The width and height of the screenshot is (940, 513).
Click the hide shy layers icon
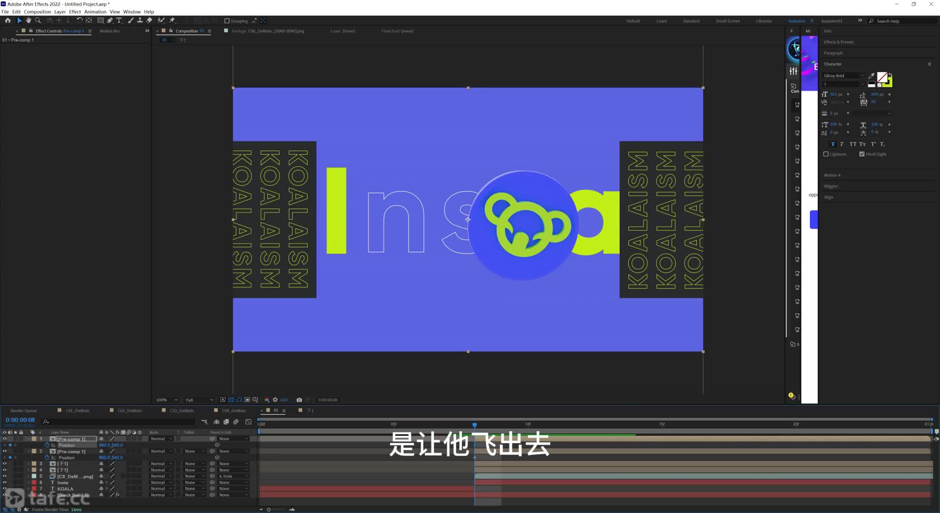click(217, 421)
